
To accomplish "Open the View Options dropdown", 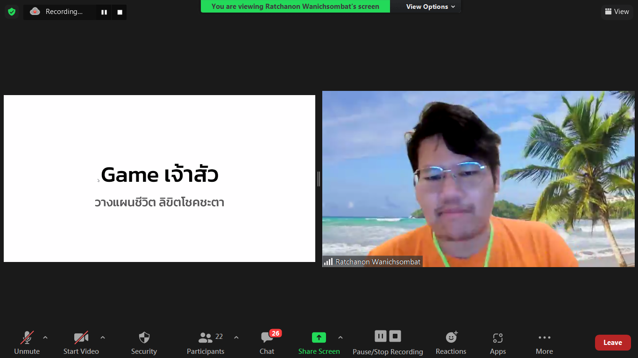I will point(430,7).
